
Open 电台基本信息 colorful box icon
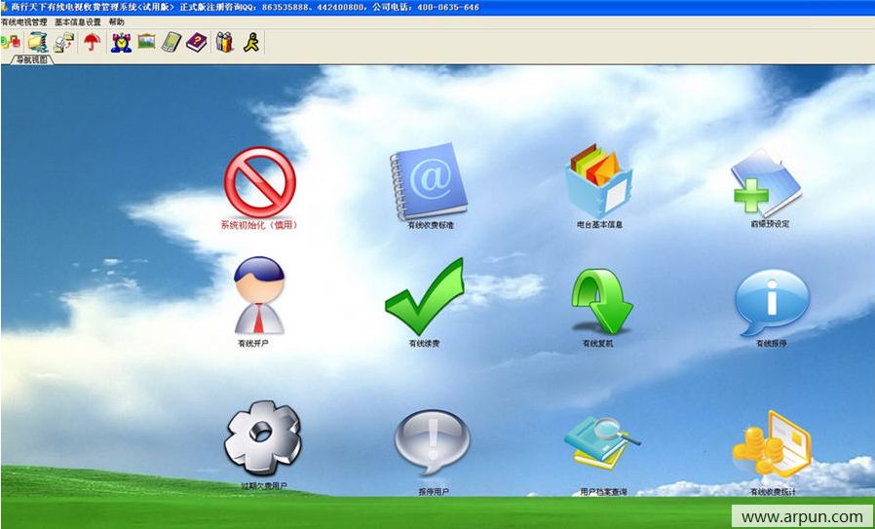point(598,181)
